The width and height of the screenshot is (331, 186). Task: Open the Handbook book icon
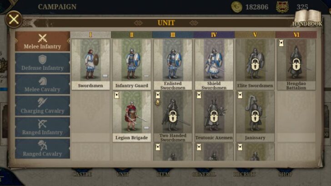pos(308,18)
